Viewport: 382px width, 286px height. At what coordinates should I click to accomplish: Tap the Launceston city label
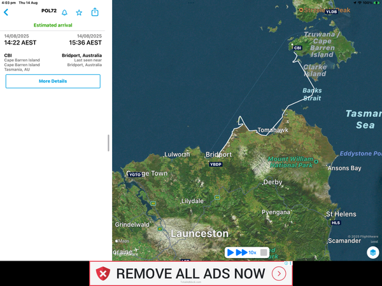199,234
